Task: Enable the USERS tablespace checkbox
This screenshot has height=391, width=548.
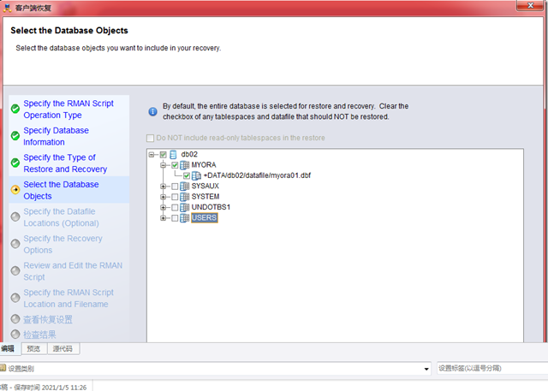Action: click(x=175, y=218)
